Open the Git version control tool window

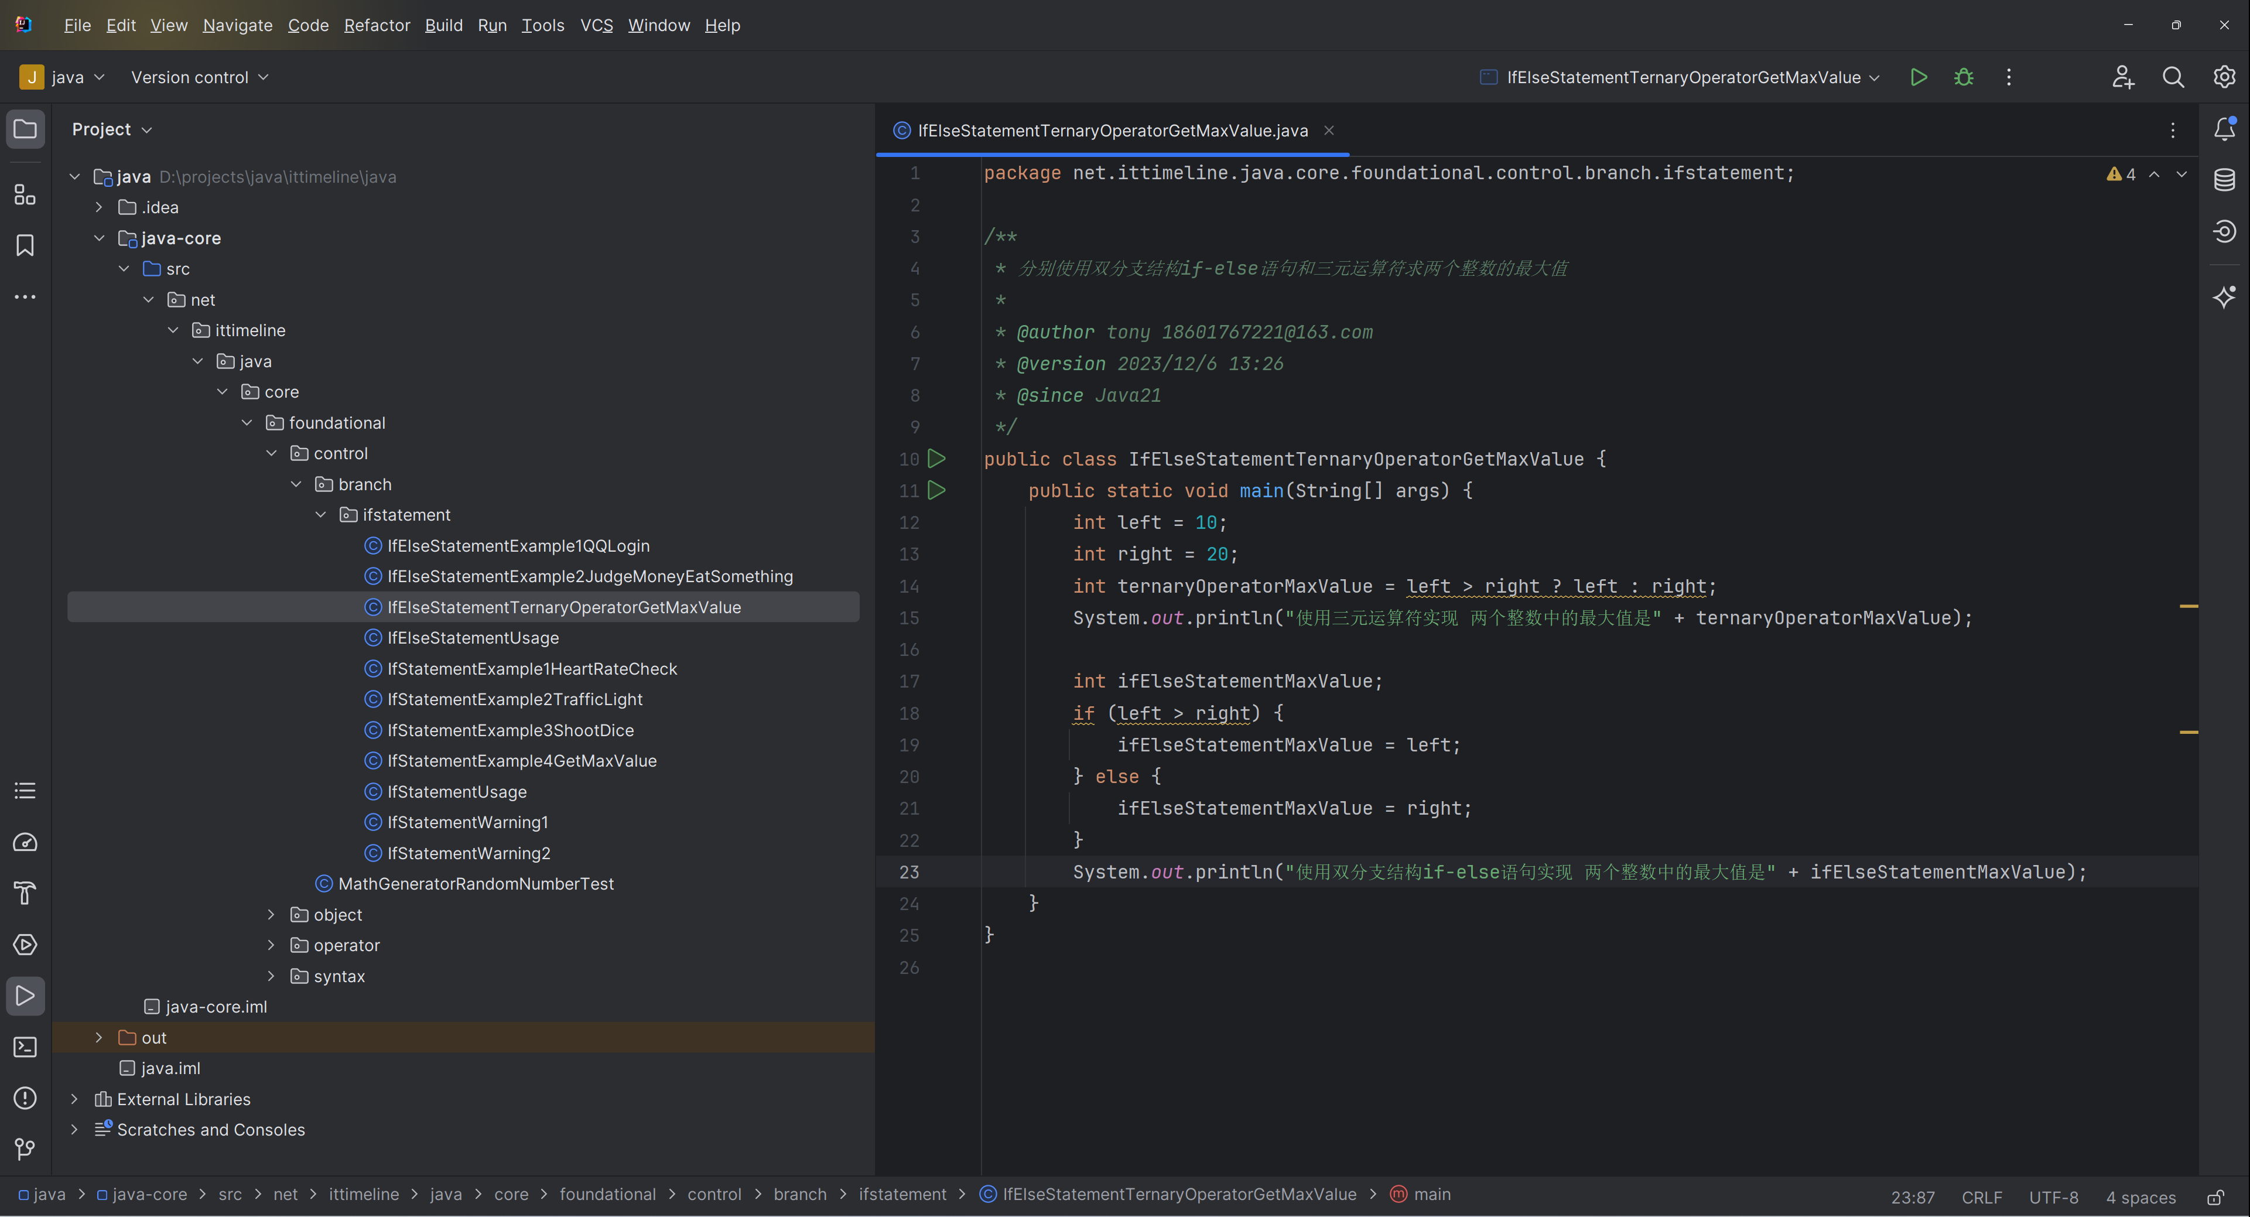[25, 1149]
